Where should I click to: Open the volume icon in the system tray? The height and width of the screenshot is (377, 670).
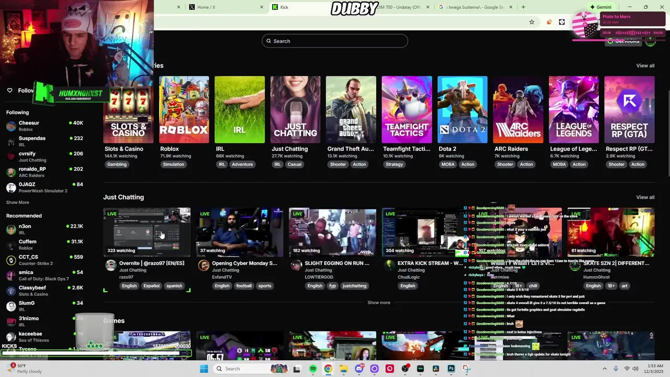[x=636, y=369]
